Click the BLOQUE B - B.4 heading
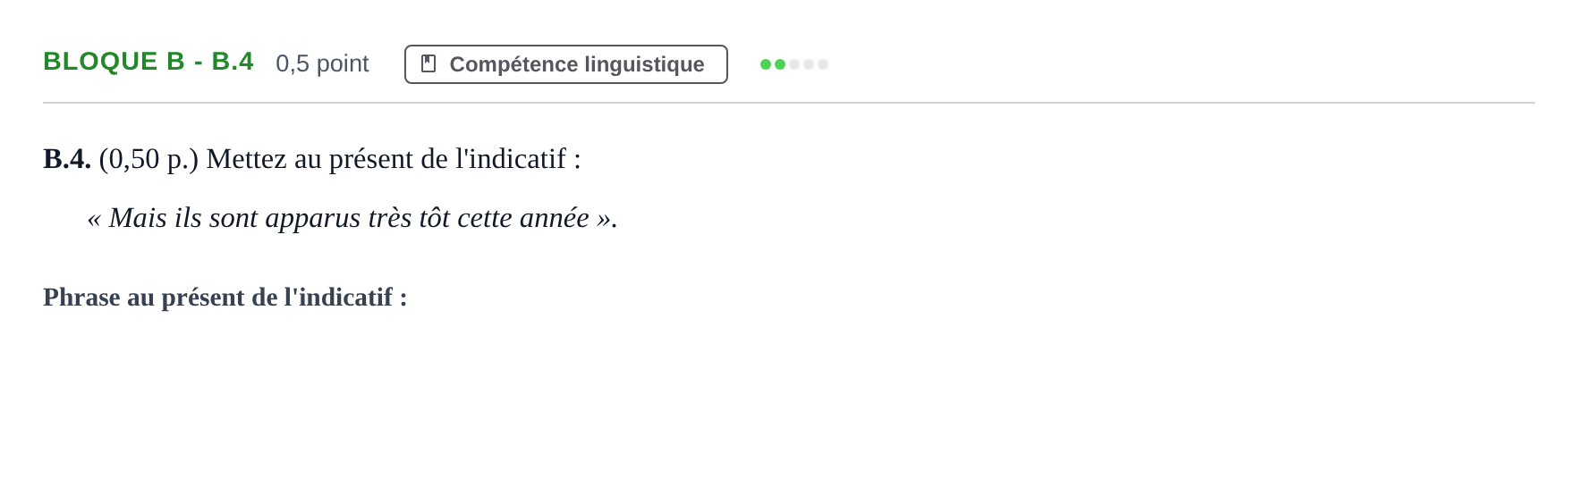 coord(148,62)
